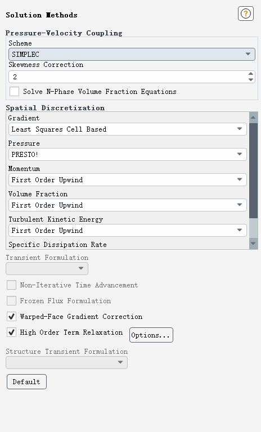261x432 pixels.
Task: Click inside the Skewness Correction value field
Action: [x=128, y=76]
